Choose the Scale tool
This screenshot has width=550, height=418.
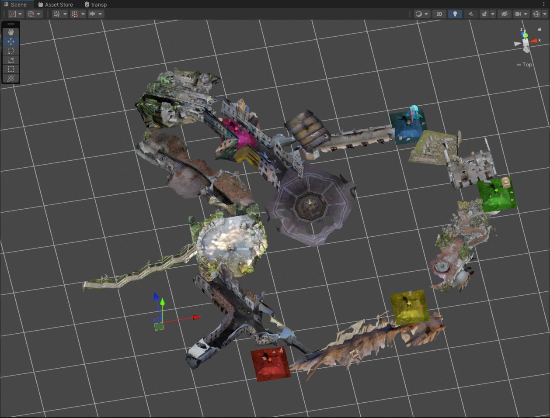[11, 60]
